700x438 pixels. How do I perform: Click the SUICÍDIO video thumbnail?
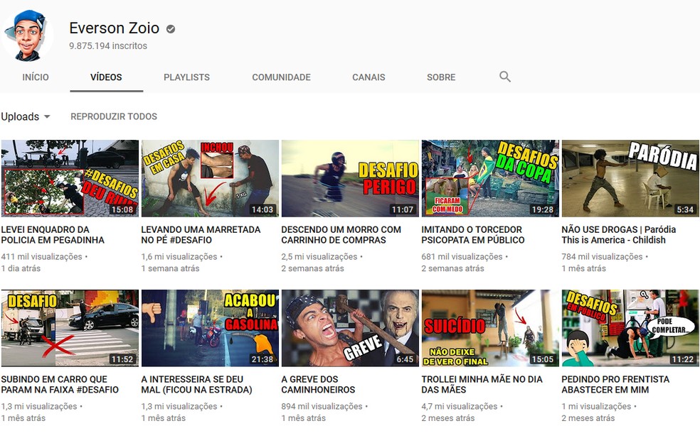point(490,324)
